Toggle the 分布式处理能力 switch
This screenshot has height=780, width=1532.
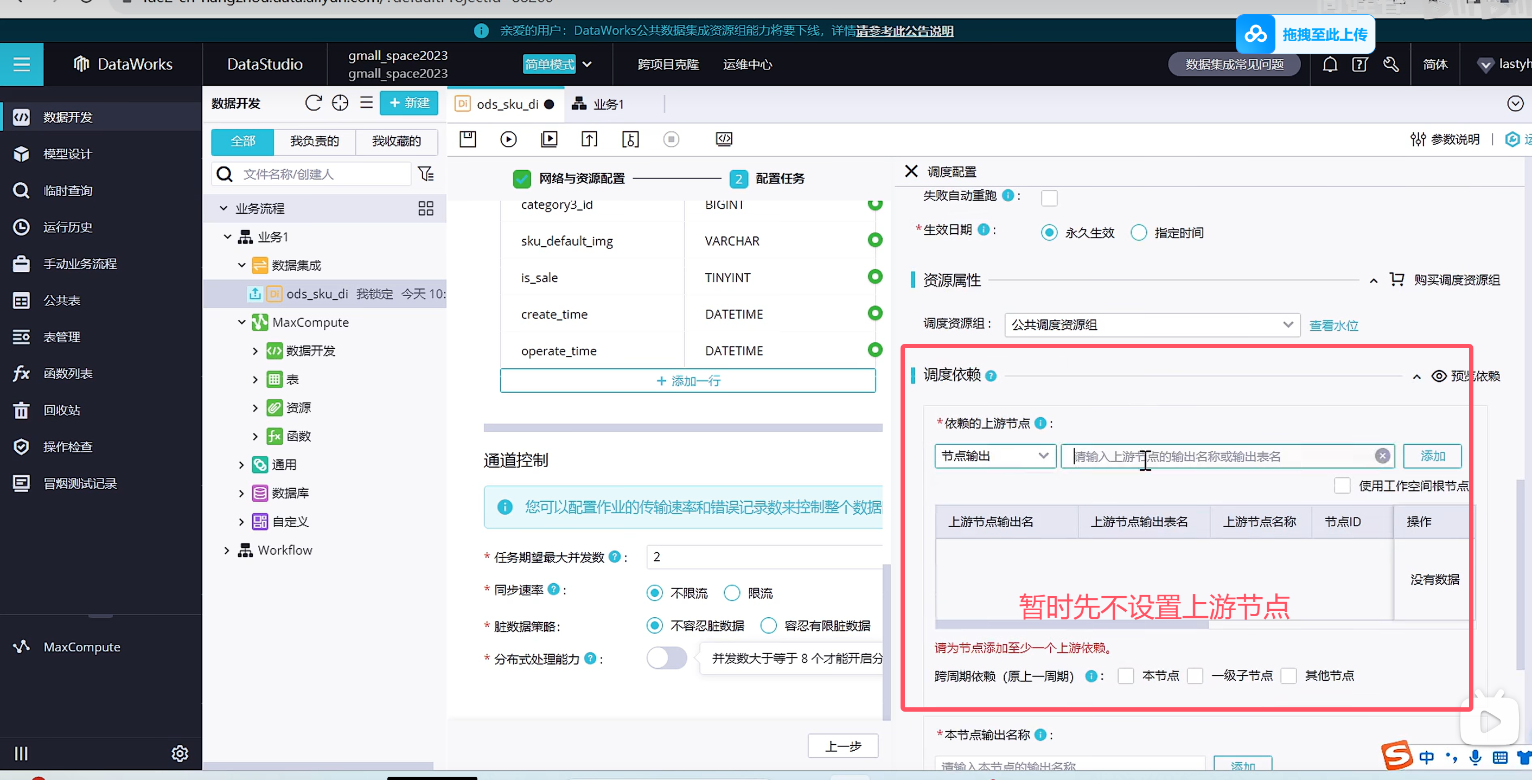(x=667, y=658)
